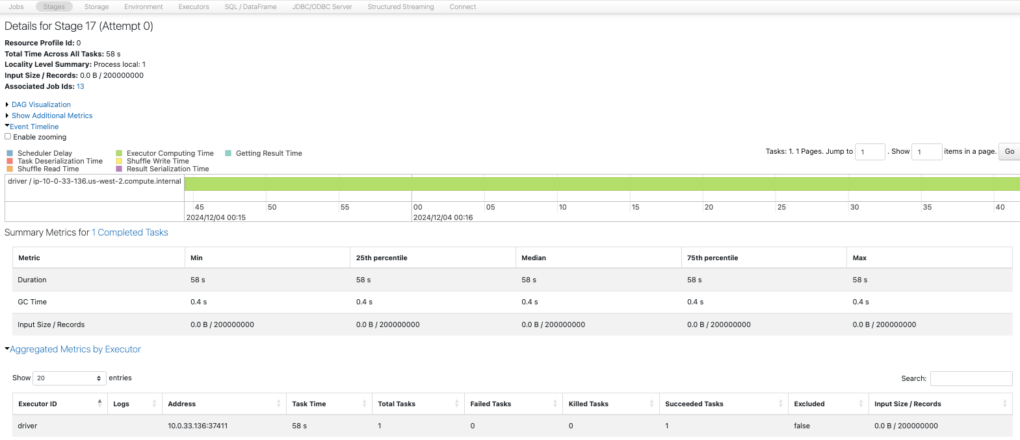1020x440 pixels.
Task: Open the Show entries dropdown
Action: (69, 378)
